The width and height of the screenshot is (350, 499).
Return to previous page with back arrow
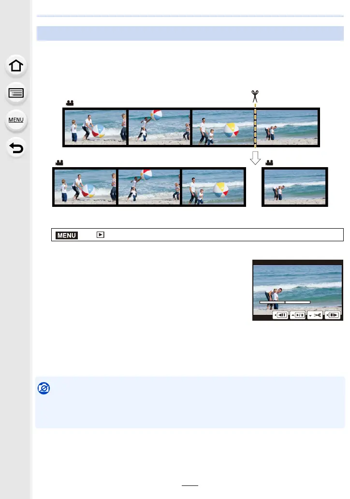point(16,148)
